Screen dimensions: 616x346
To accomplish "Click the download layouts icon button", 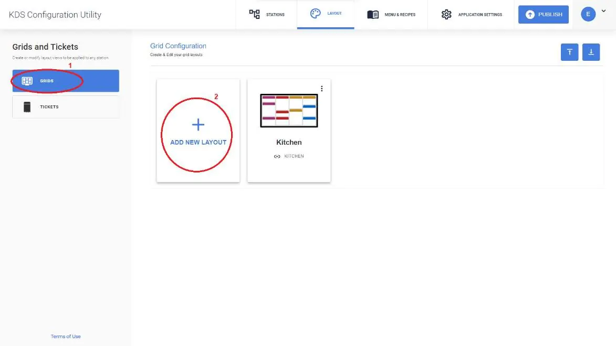I will (x=591, y=52).
